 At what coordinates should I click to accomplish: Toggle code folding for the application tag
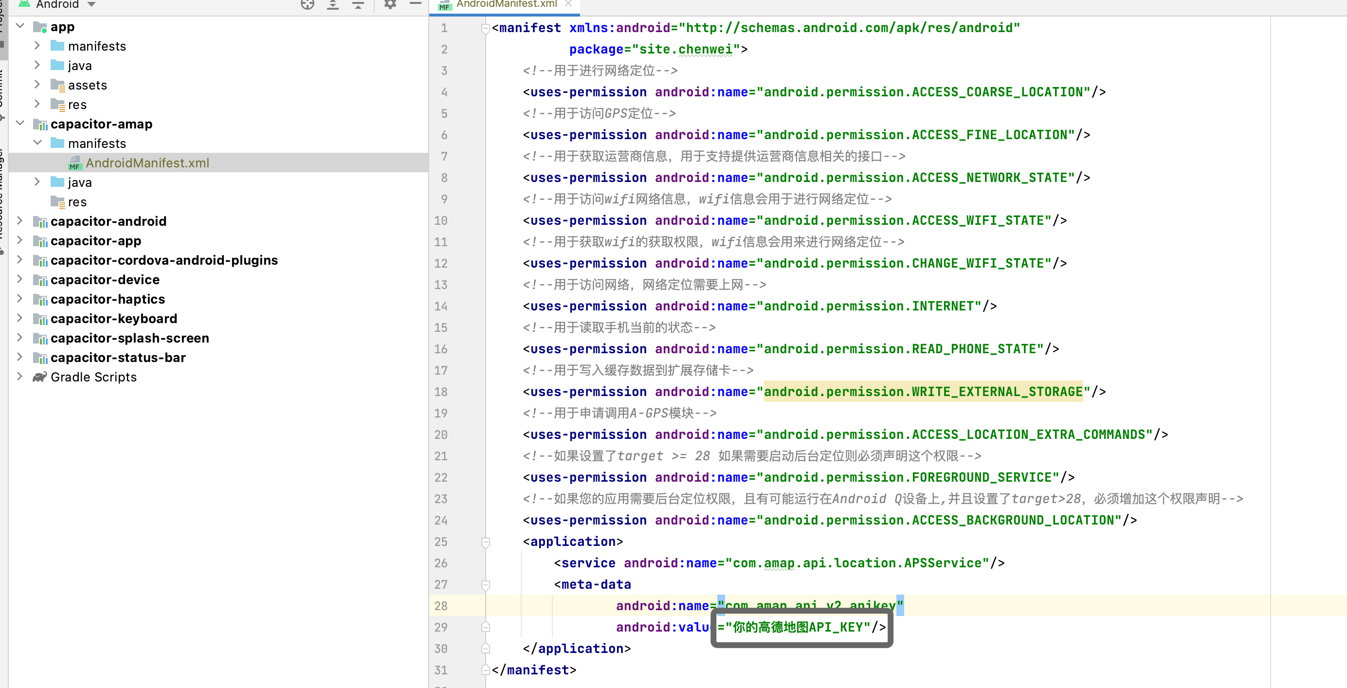coord(485,542)
